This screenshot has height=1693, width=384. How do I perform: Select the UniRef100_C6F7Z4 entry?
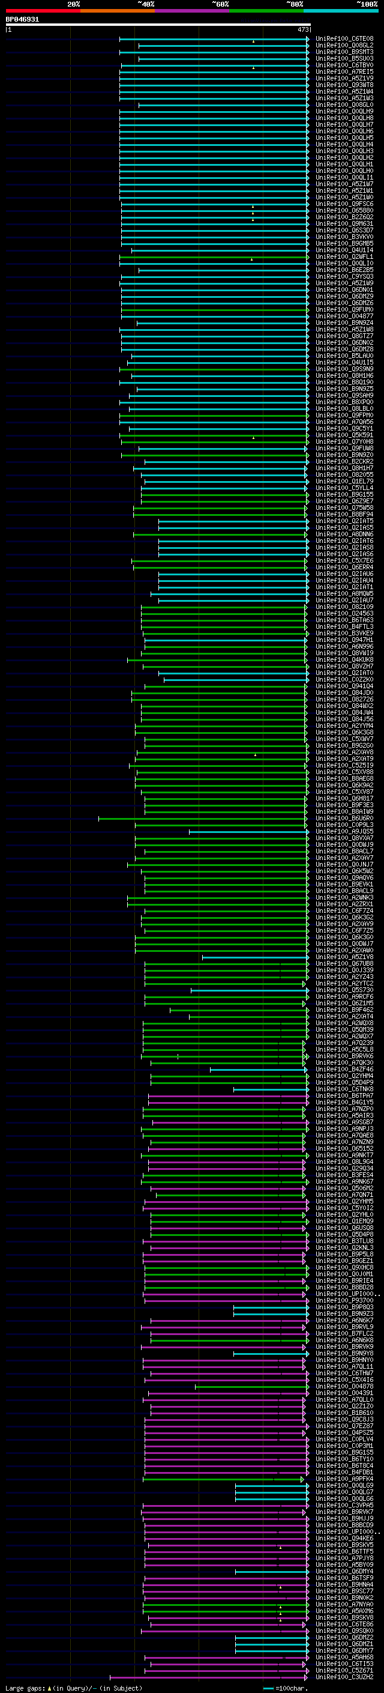[344, 911]
